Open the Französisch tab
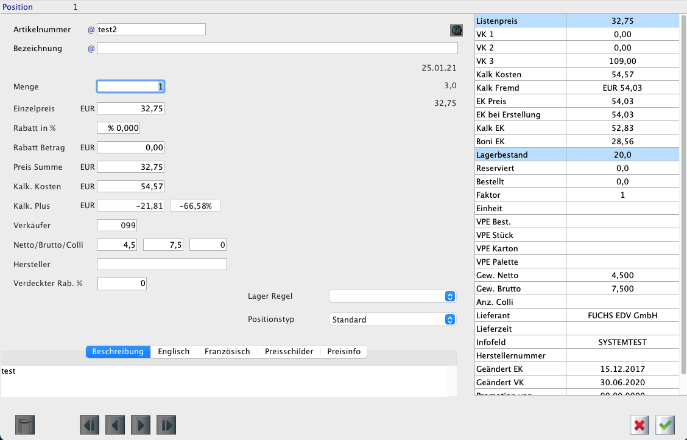 click(227, 352)
